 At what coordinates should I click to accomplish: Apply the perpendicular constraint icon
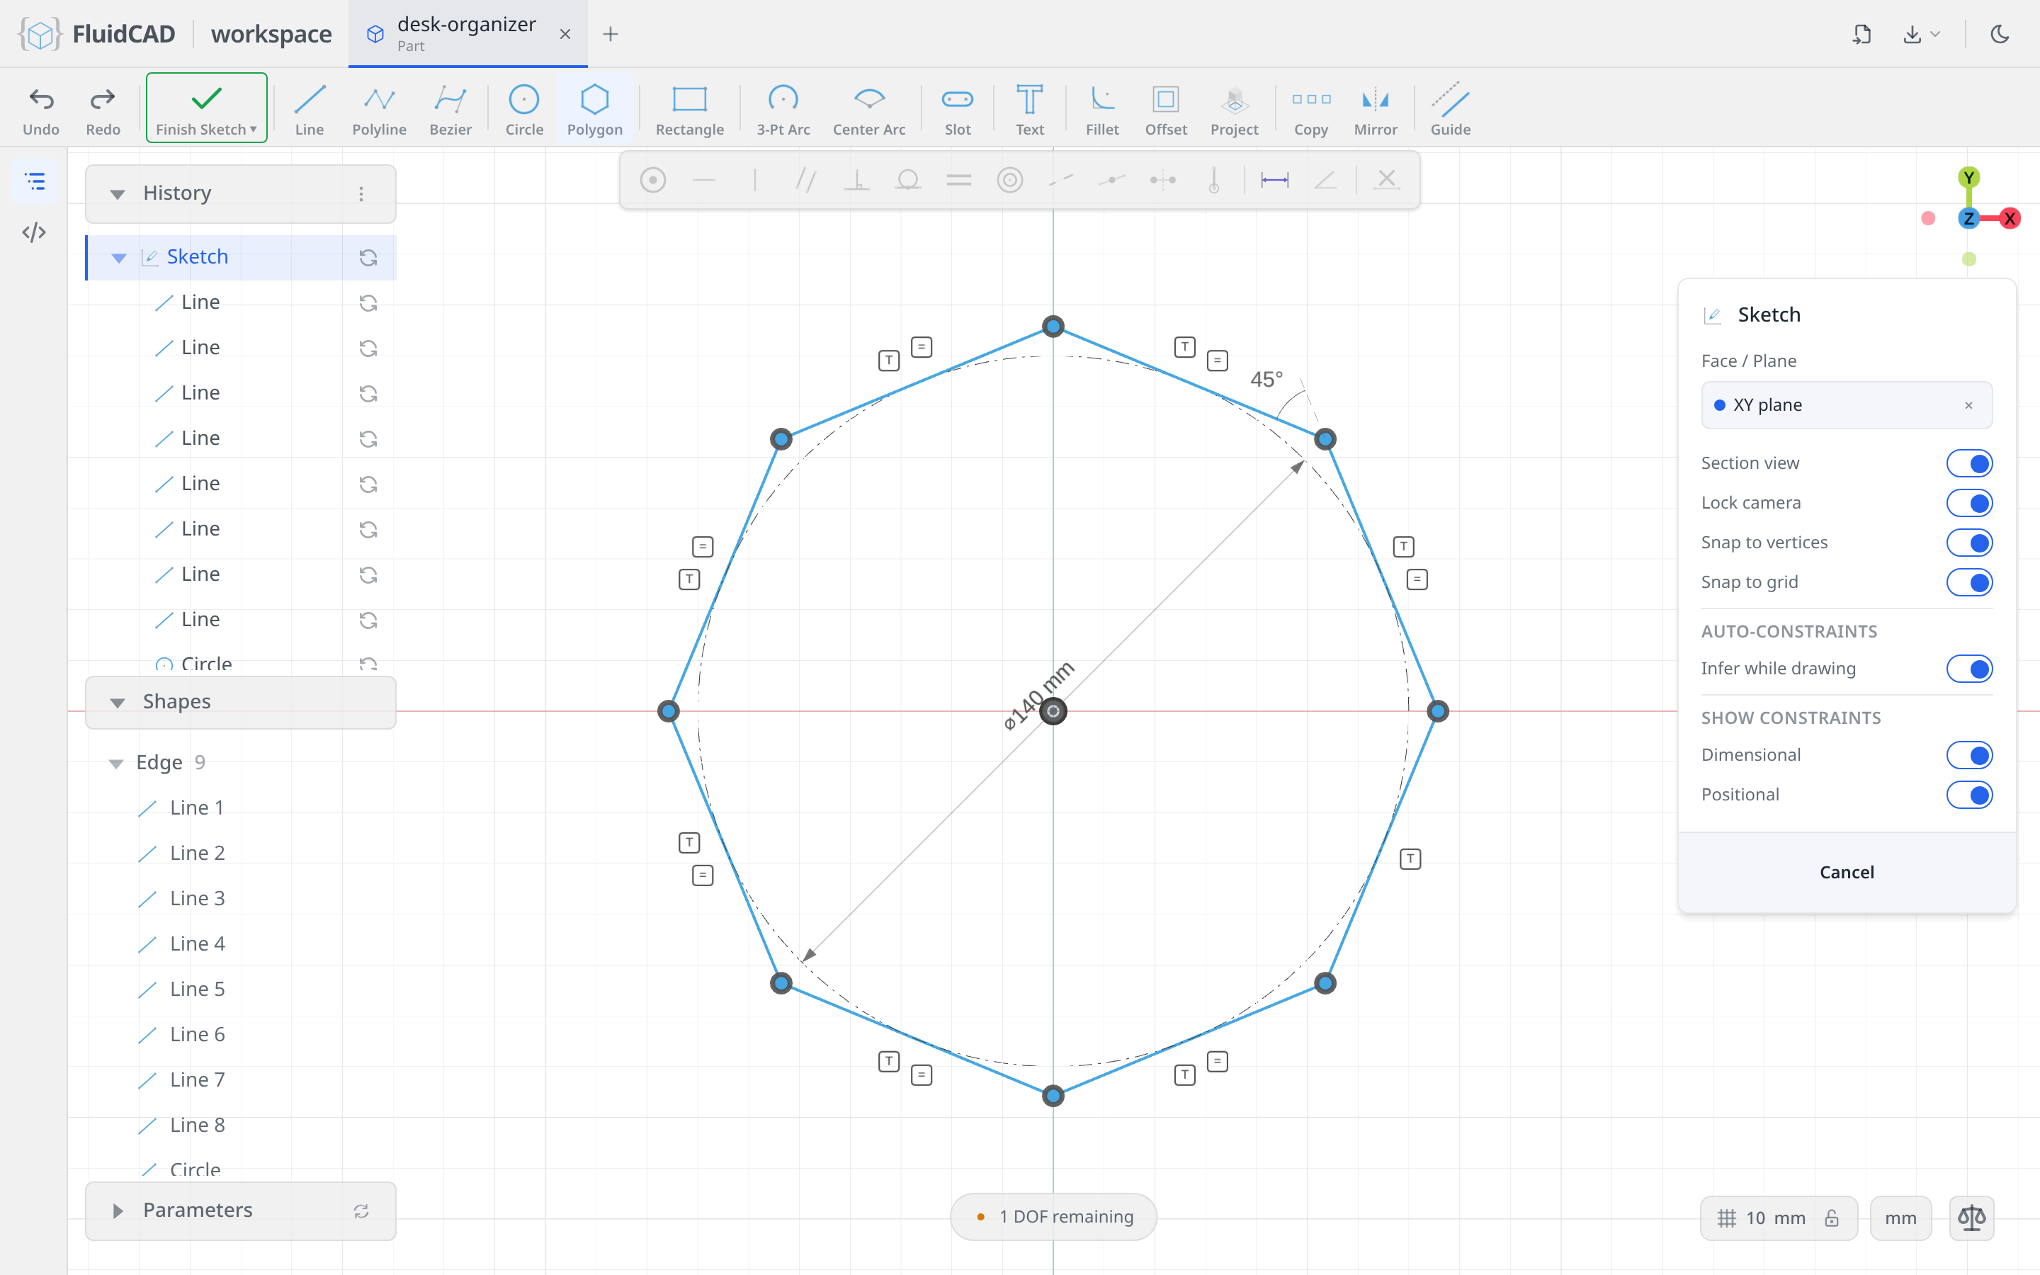[x=856, y=180]
